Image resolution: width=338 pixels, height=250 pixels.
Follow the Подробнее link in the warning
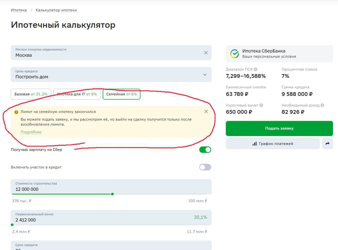pos(31,132)
